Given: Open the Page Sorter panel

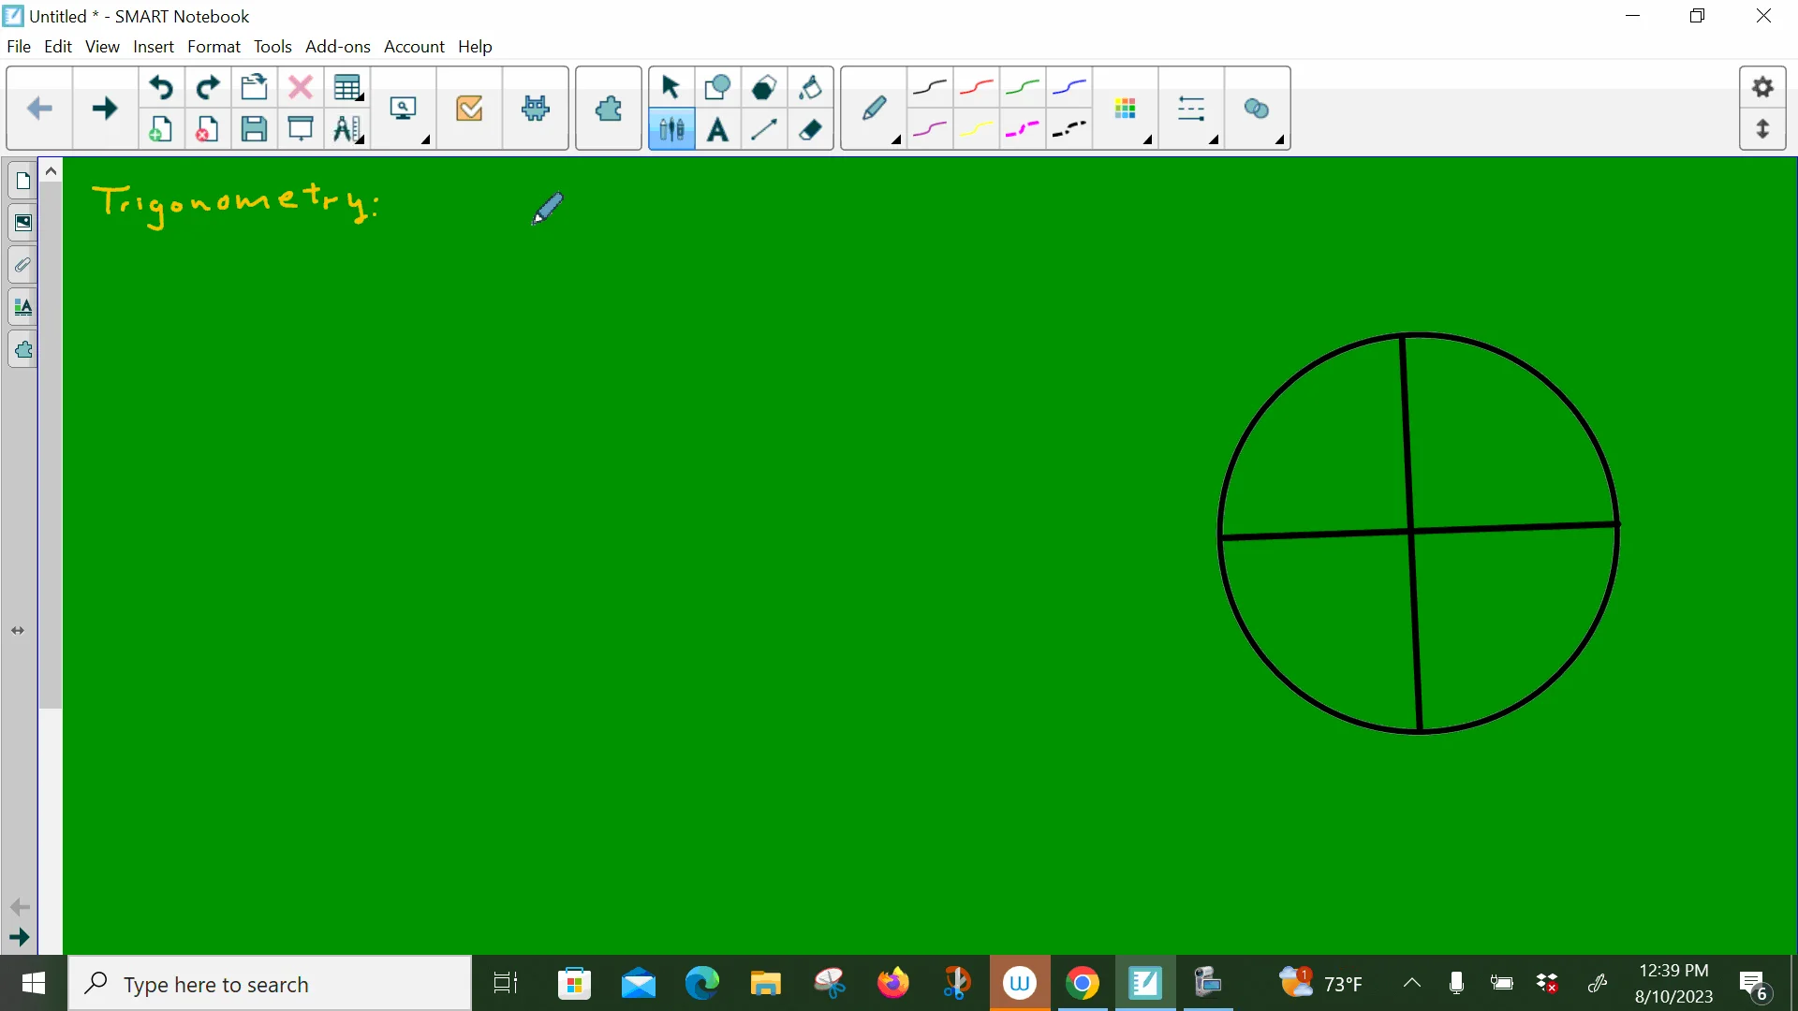Looking at the screenshot, I should pyautogui.click(x=22, y=180).
